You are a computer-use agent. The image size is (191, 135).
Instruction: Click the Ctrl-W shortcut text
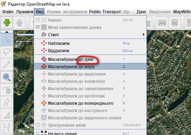pyautogui.click(x=128, y=20)
